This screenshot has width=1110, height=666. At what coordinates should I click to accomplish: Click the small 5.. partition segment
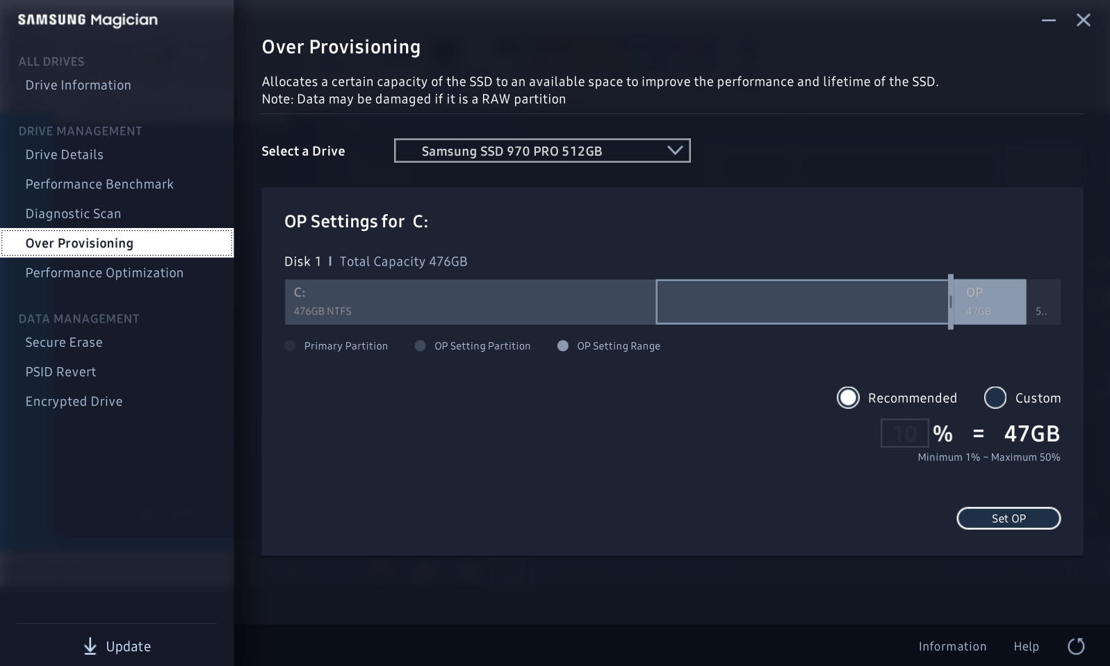click(x=1043, y=302)
